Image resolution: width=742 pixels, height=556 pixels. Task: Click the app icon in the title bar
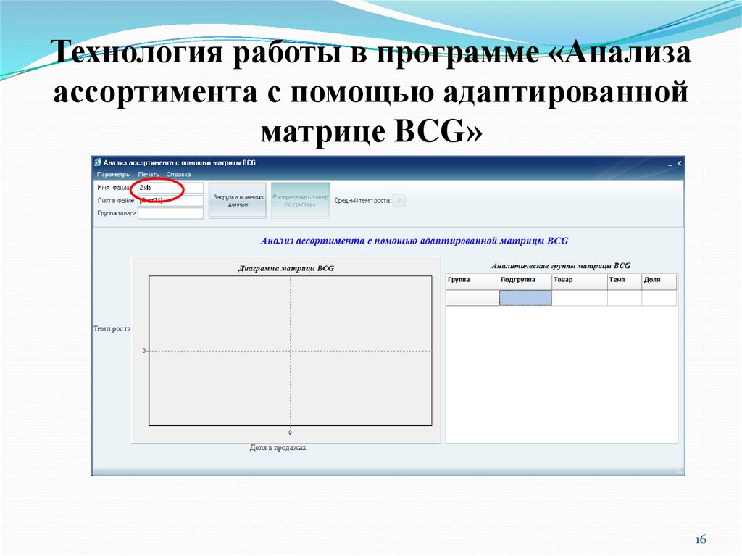click(98, 162)
